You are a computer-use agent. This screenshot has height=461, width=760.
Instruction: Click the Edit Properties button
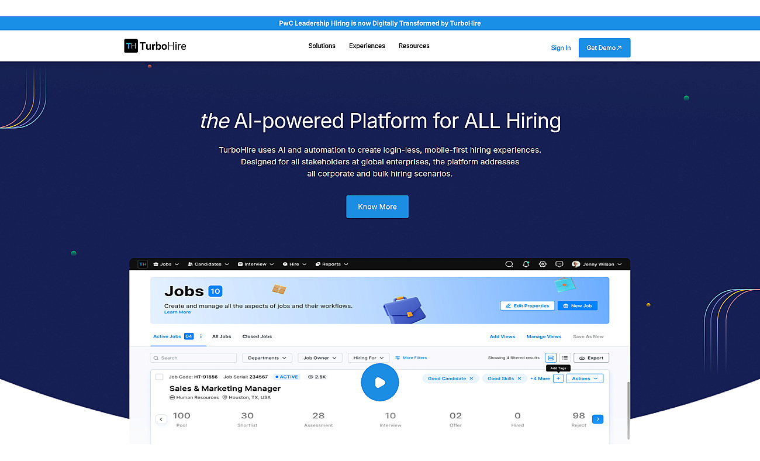click(527, 305)
